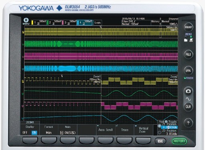205x150 pixels.
Task: Push the soft key below Vertical Zoom
Action: [143, 141]
